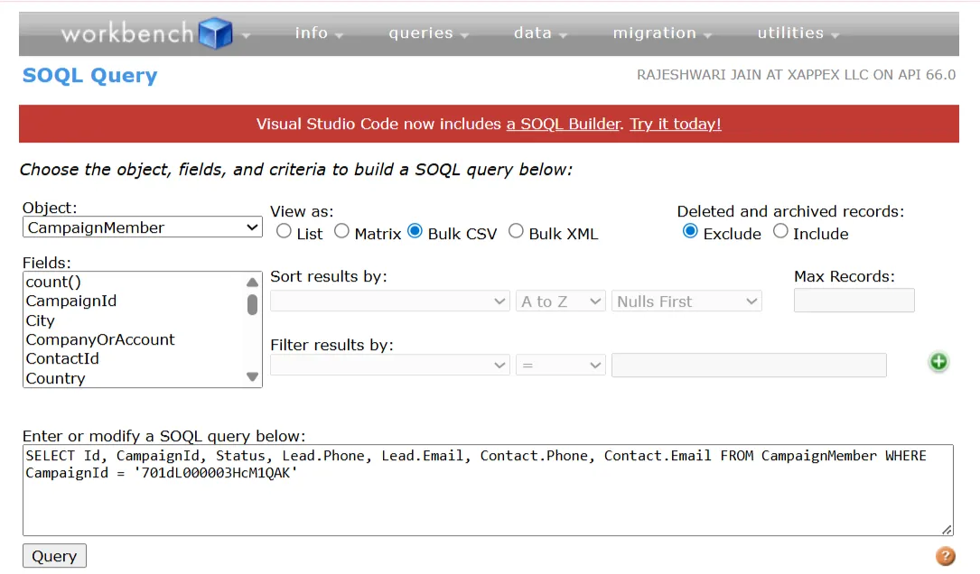Open the queries menu

tap(428, 33)
